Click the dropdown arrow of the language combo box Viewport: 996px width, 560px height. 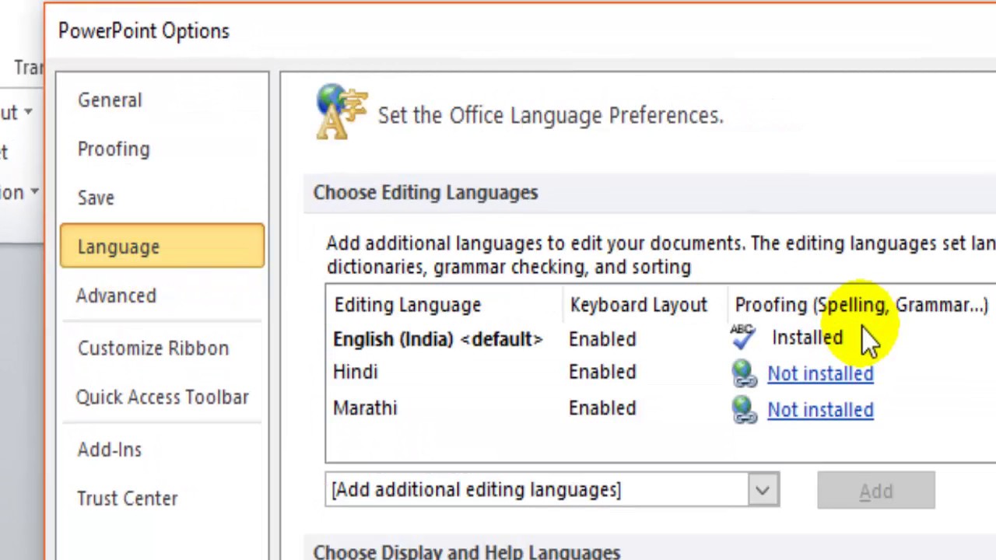tap(763, 491)
